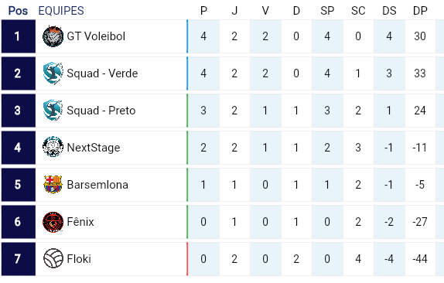Click the Fênix team name

[80, 222]
